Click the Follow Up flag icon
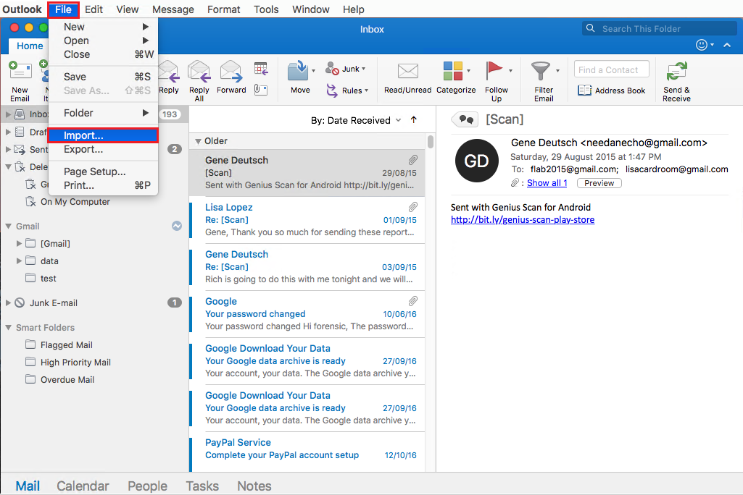The image size is (743, 495). pyautogui.click(x=494, y=71)
